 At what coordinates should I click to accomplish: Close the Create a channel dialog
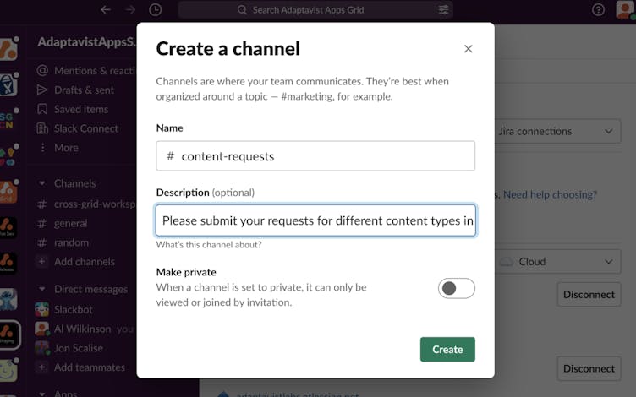468,49
